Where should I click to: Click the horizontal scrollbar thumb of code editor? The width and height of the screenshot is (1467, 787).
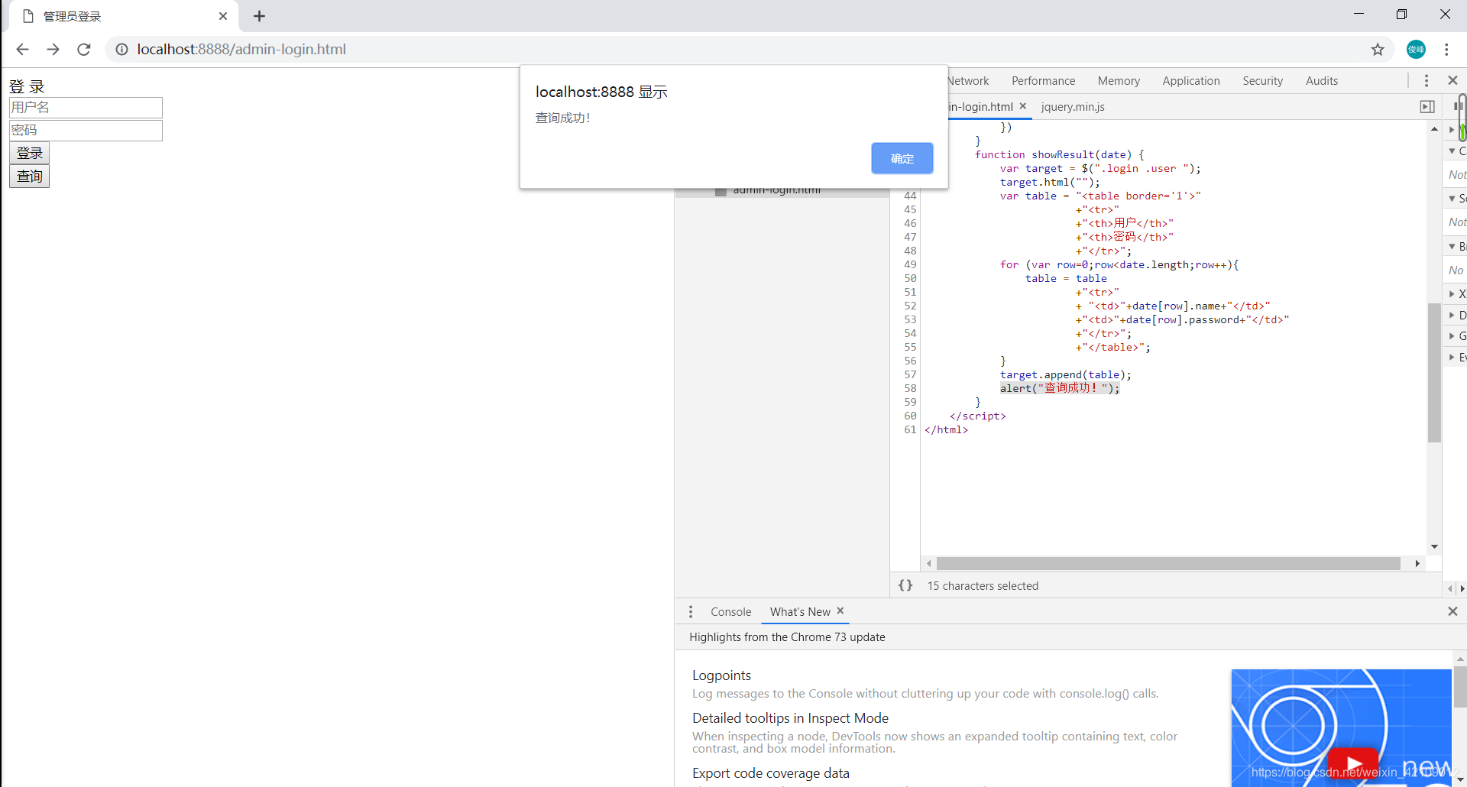(x=1168, y=564)
